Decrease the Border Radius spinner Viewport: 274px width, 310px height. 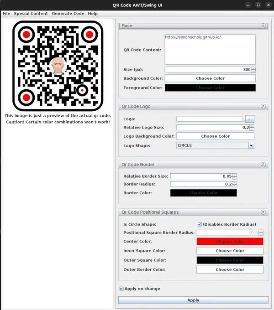click(x=234, y=186)
